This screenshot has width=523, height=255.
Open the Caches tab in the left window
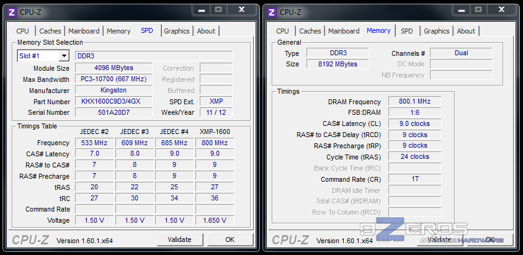click(x=50, y=31)
